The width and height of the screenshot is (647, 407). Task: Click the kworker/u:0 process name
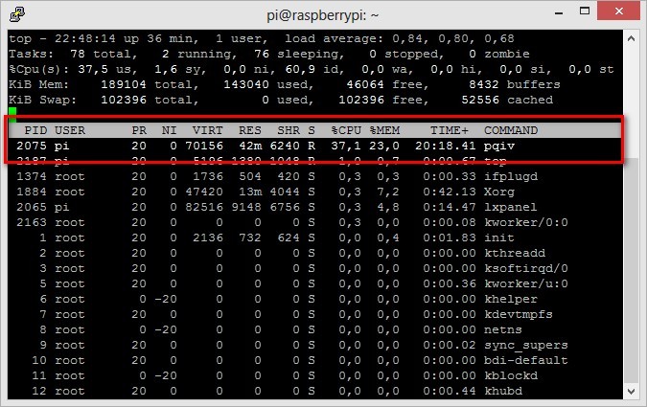pos(526,283)
